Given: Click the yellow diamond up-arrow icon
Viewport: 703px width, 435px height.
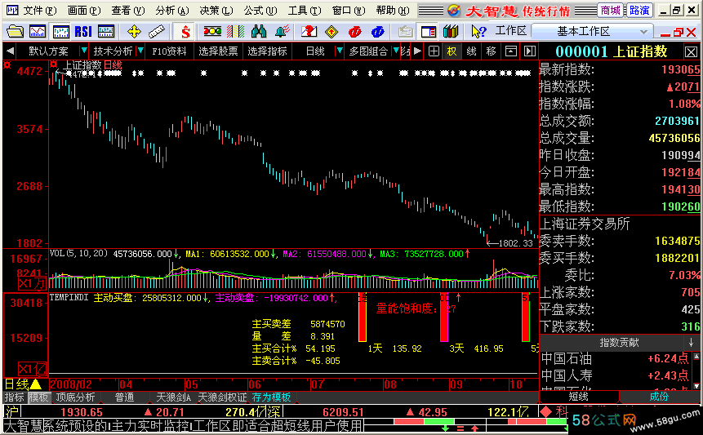Looking at the screenshot, I should (331, 31).
